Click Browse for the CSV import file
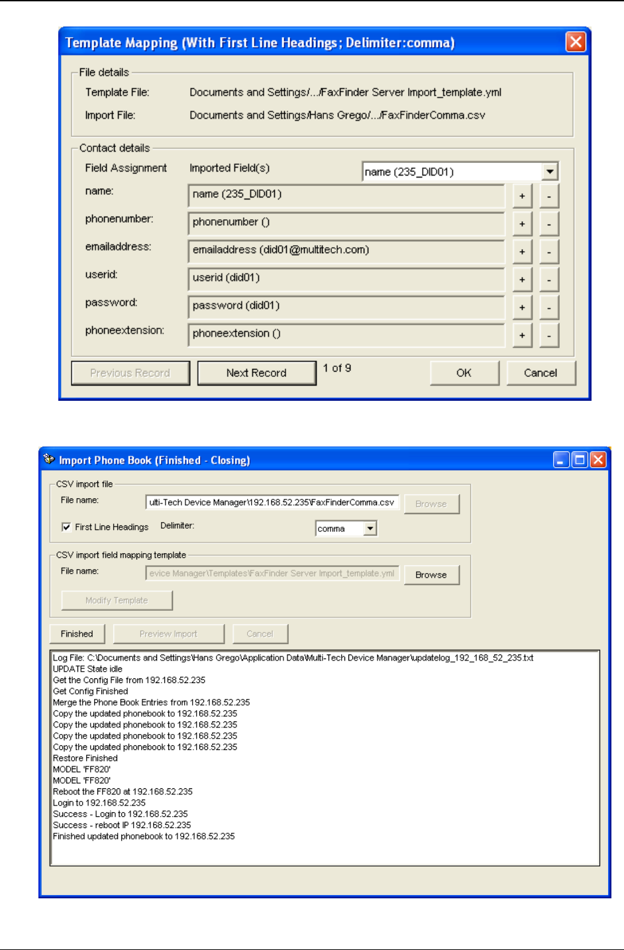The height and width of the screenshot is (950, 624). [431, 503]
